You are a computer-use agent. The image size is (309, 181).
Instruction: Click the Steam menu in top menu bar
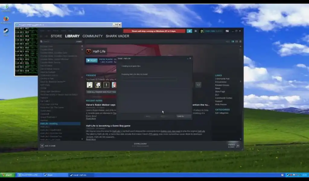click(42, 31)
